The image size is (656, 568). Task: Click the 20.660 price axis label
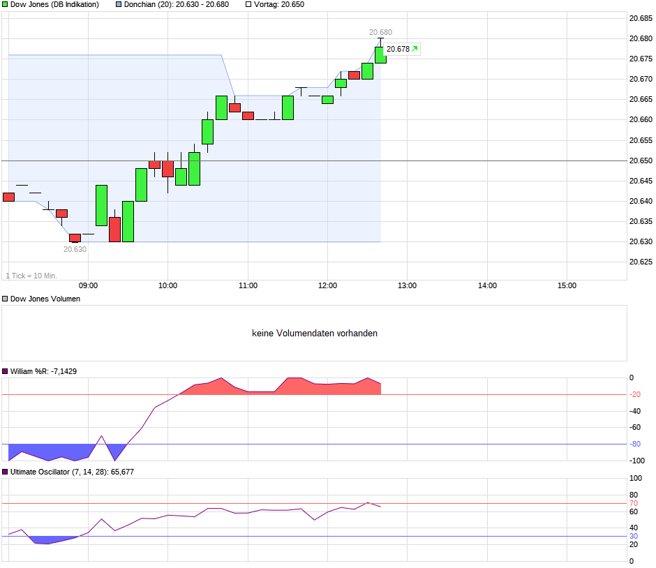coord(641,119)
